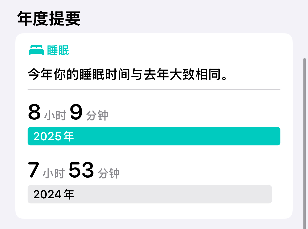The width and height of the screenshot is (308, 229).
Task: Click the 年度提要 section heading
Action: click(49, 19)
